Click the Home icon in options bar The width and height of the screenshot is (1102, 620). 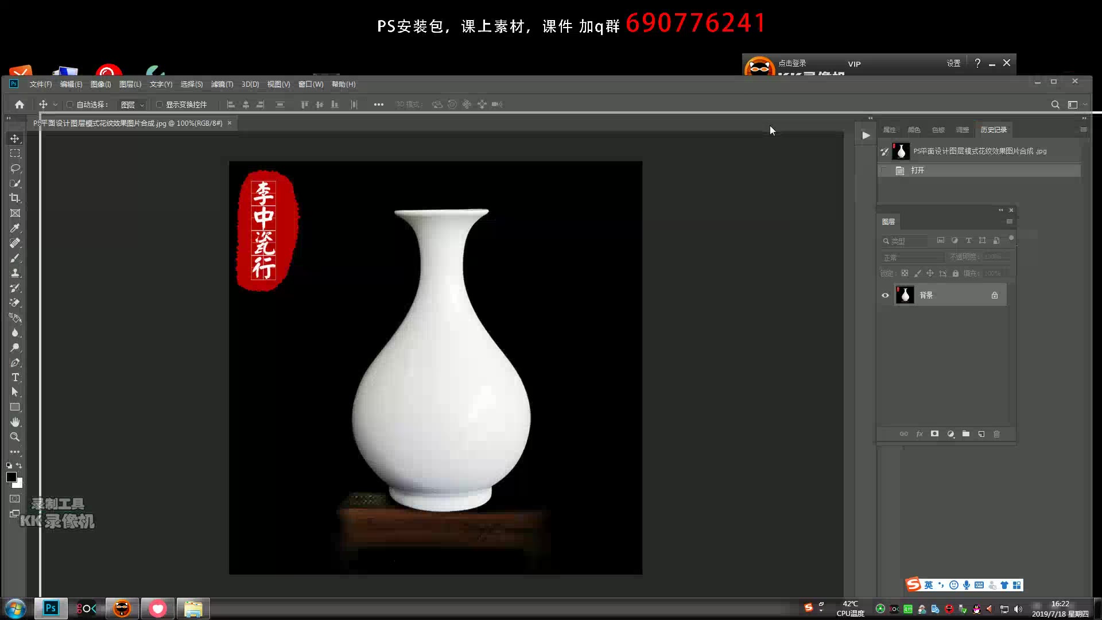click(x=19, y=104)
